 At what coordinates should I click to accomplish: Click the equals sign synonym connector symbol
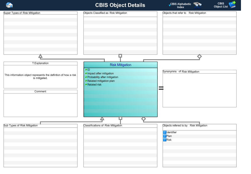coord(161,88)
